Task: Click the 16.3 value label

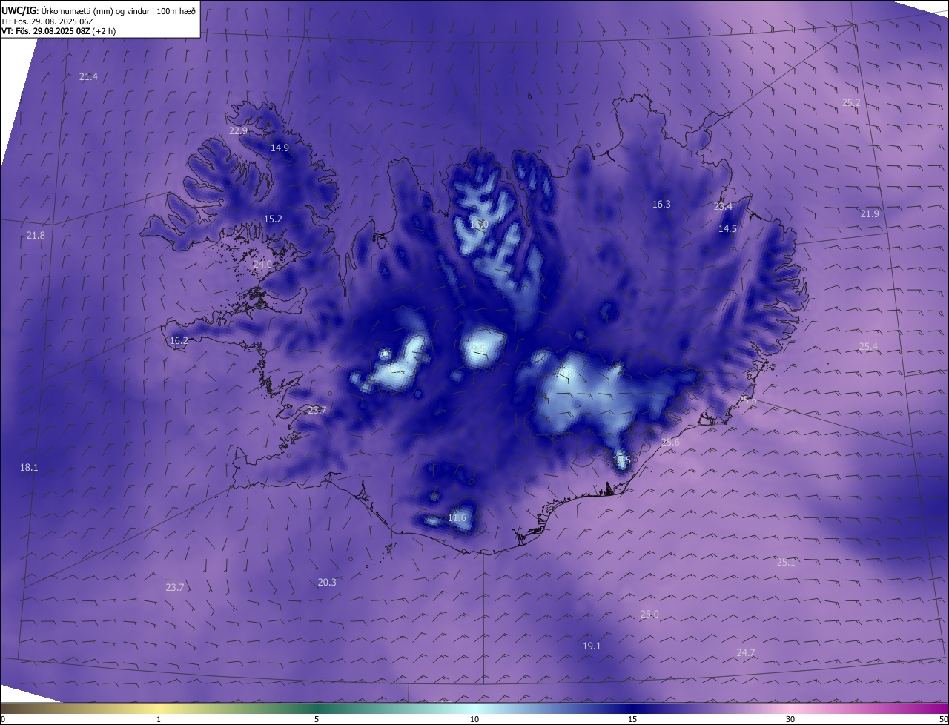Action: 661,204
